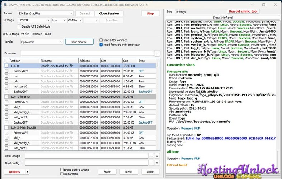The width and height of the screenshot is (282, 179).
Task: Click the Read button
Action: click(x=129, y=172)
